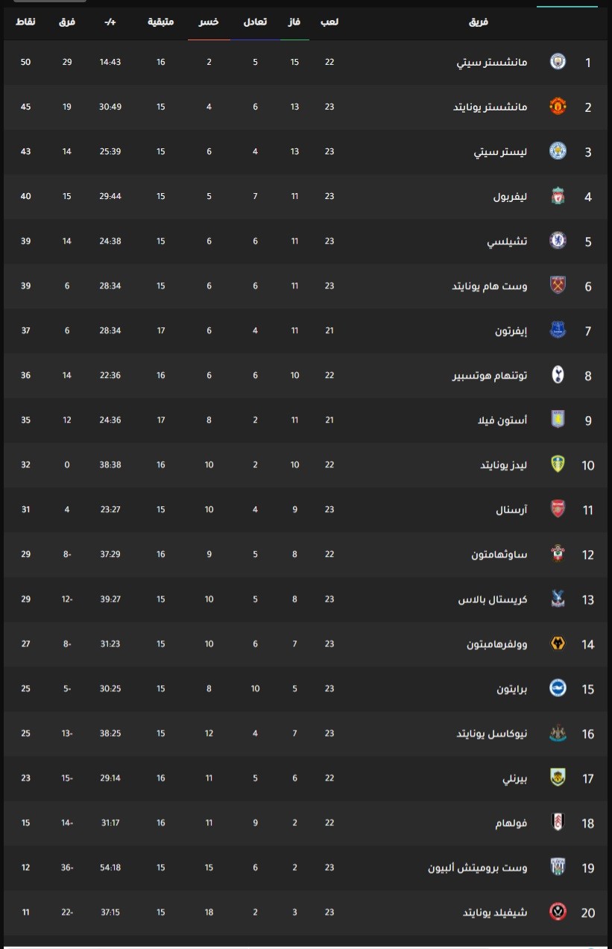Select the Arsenal crest icon

pos(558,509)
